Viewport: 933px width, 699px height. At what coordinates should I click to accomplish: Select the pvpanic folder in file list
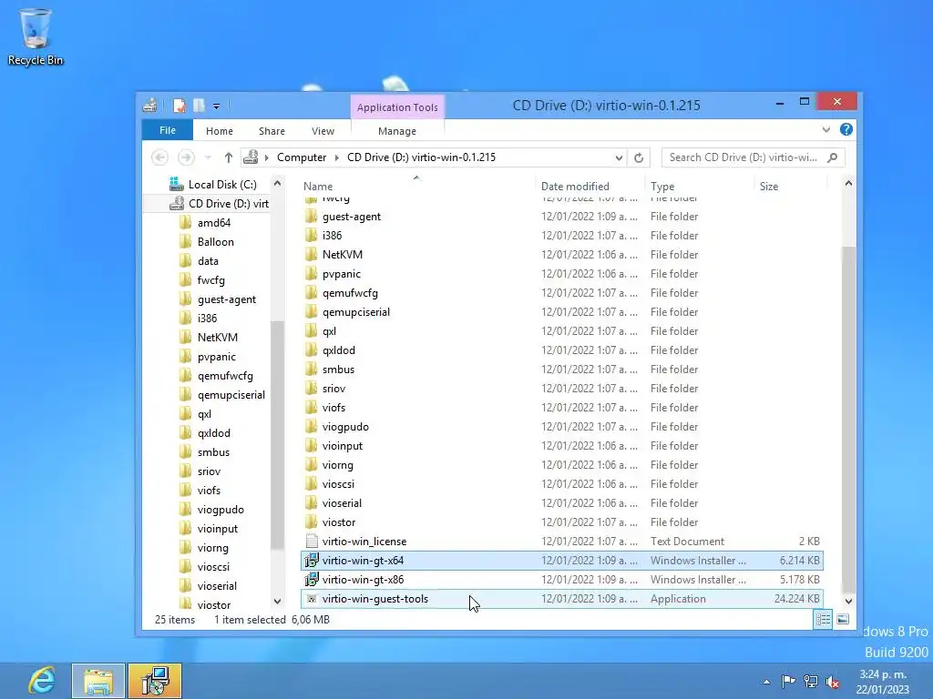561,273
